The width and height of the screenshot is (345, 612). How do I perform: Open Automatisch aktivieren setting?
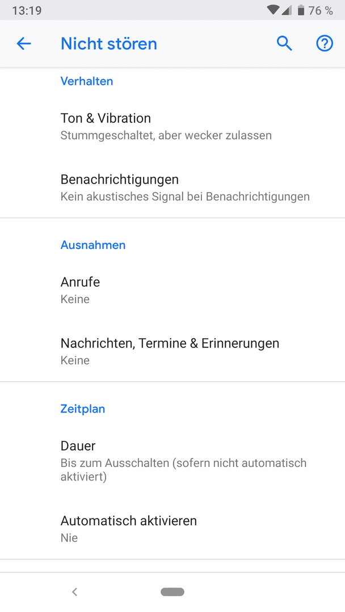(172, 529)
